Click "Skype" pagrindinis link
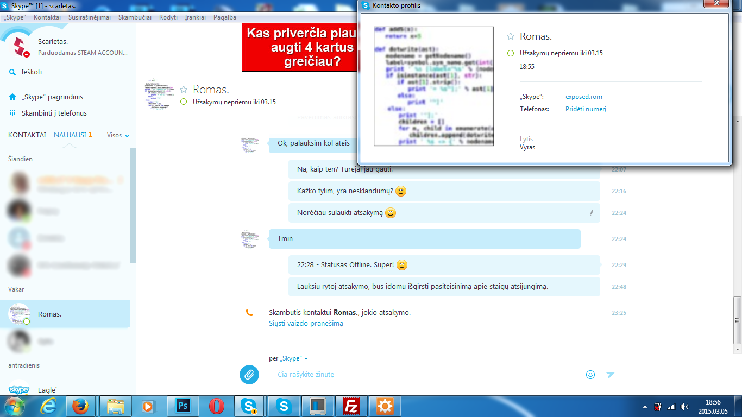 (52, 97)
